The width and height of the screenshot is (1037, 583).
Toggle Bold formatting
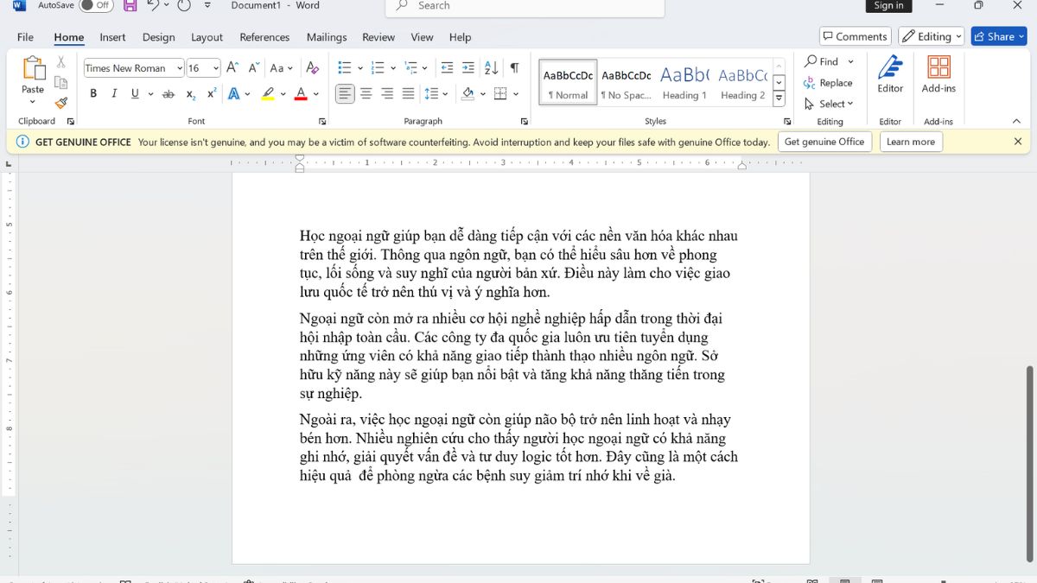(x=93, y=93)
